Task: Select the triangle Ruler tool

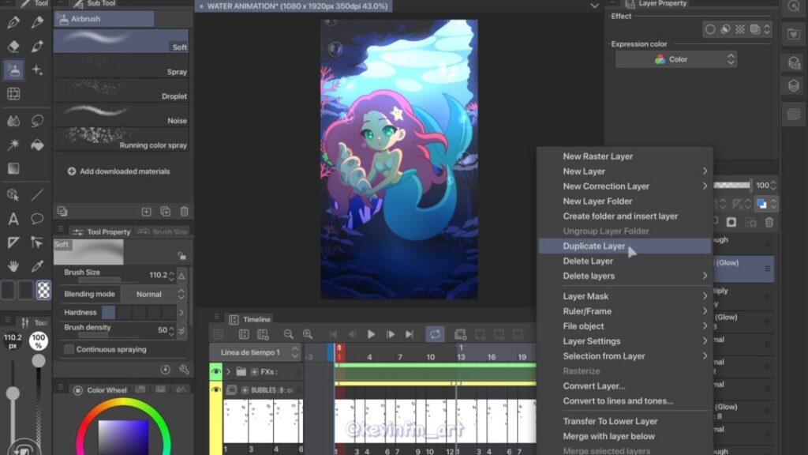Action: pyautogui.click(x=13, y=243)
